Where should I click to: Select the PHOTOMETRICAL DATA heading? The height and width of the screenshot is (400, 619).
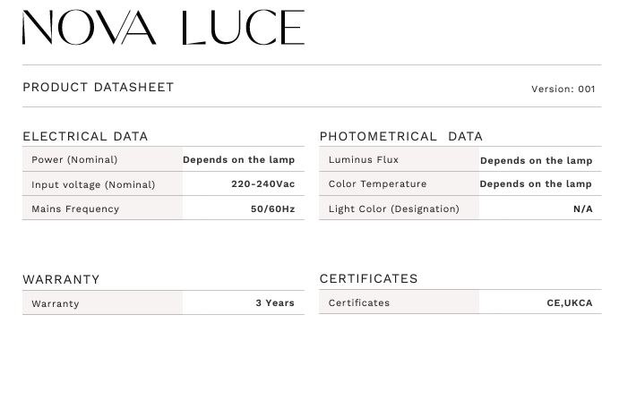click(401, 136)
